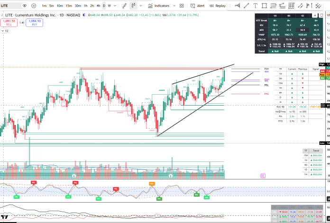Image resolution: width=330 pixels, height=223 pixels.
Task: Select the daily D timeframe
Action: point(104,6)
